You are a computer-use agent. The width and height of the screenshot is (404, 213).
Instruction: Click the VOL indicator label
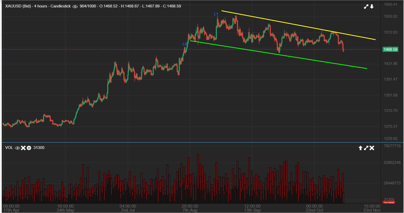tap(9, 148)
